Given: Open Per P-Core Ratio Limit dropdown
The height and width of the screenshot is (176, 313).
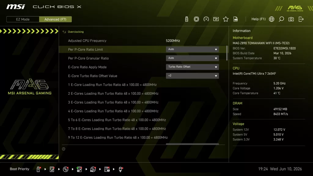Looking at the screenshot, I should [x=192, y=49].
